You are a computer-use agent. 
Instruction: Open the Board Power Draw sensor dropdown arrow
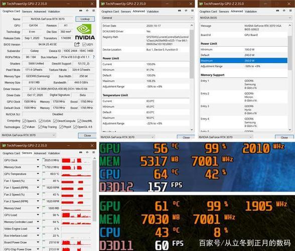point(38,242)
